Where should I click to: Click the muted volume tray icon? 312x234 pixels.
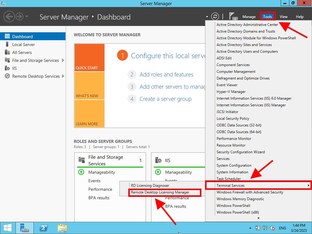(272, 228)
